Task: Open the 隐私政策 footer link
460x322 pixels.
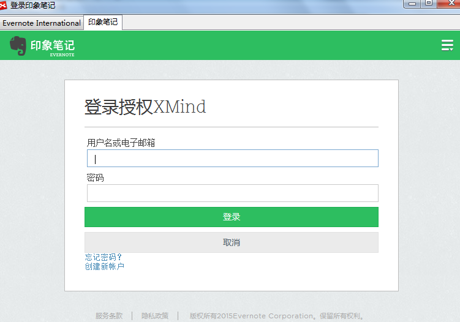Action: 155,316
